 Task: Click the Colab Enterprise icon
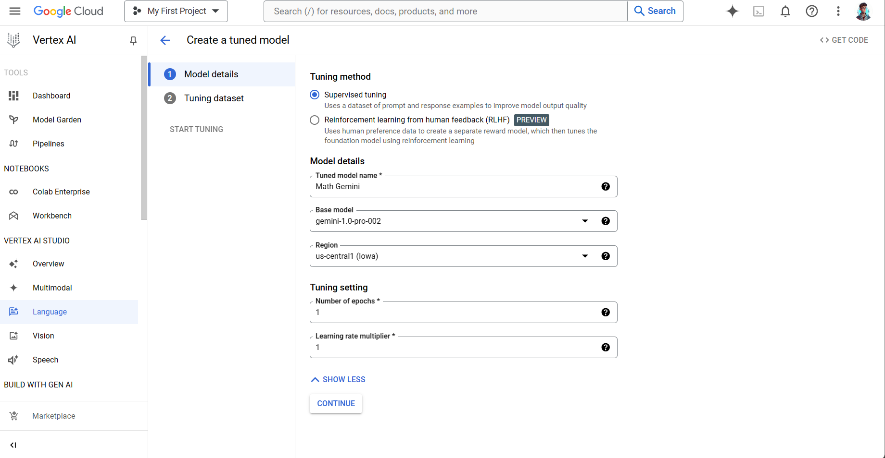pos(13,192)
